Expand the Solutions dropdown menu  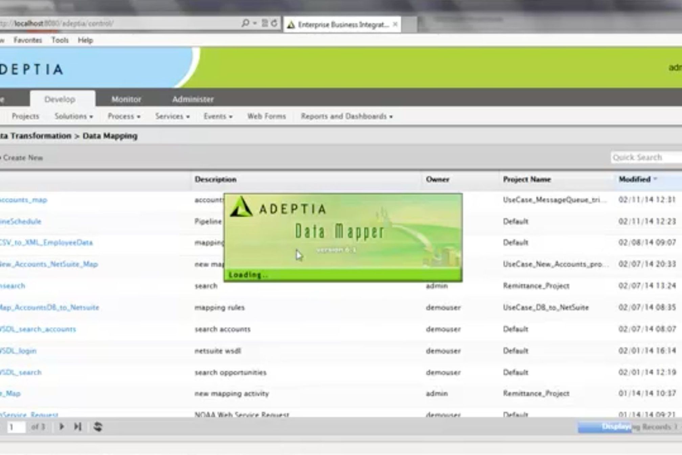(73, 116)
